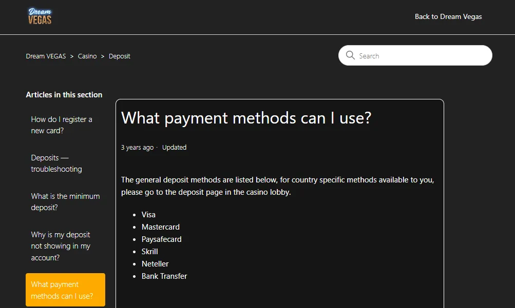Click 'Skrill' in the list
This screenshot has height=308, width=515.
click(150, 252)
